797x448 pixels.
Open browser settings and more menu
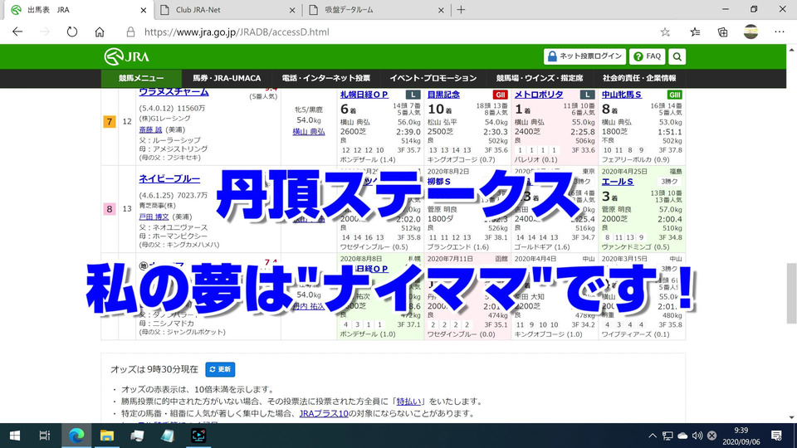(x=780, y=32)
